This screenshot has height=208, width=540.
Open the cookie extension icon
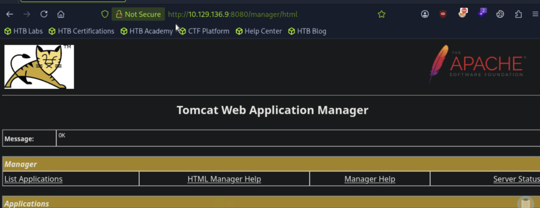tap(500, 14)
